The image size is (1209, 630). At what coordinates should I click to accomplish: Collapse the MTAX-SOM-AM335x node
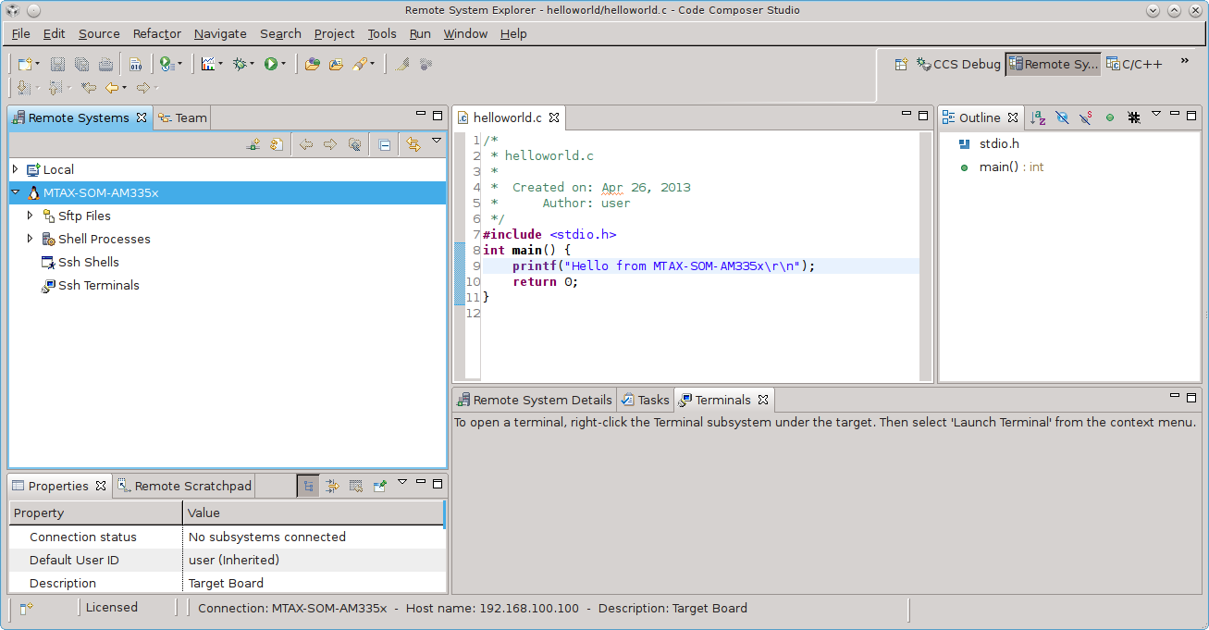(x=15, y=192)
